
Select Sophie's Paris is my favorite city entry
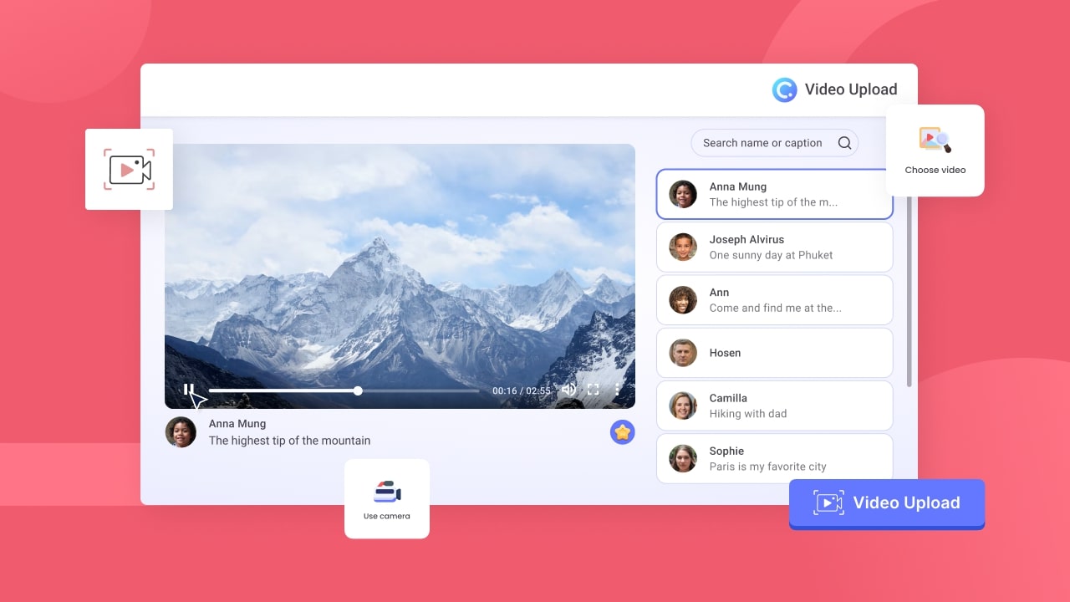[774, 458]
